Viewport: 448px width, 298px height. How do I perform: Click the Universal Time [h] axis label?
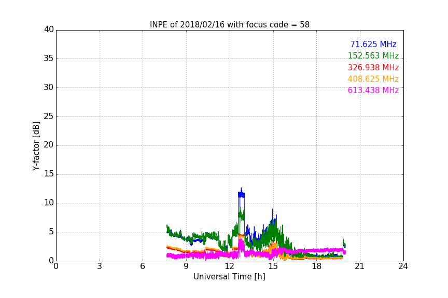(229, 277)
